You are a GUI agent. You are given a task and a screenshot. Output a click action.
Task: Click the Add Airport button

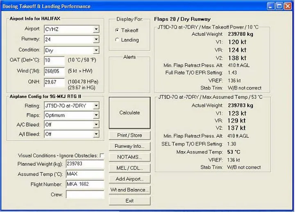click(129, 179)
